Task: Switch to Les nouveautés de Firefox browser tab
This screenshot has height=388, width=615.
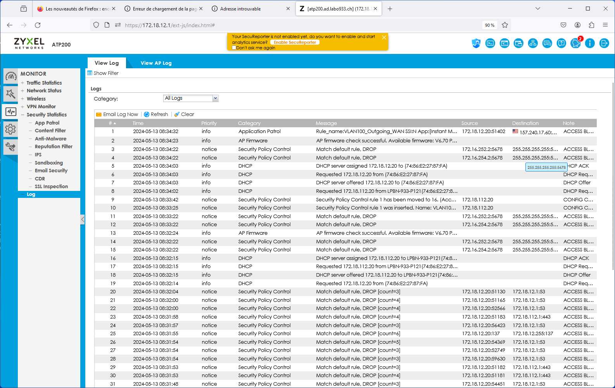Action: pos(76,9)
